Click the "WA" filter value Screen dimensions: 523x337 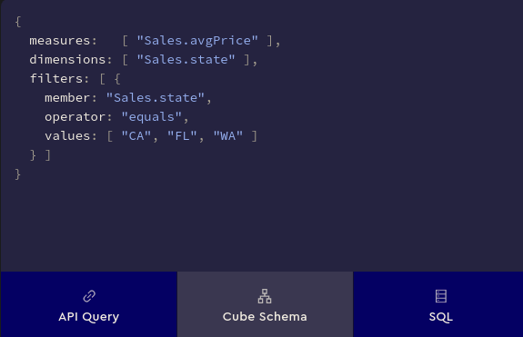tap(227, 136)
